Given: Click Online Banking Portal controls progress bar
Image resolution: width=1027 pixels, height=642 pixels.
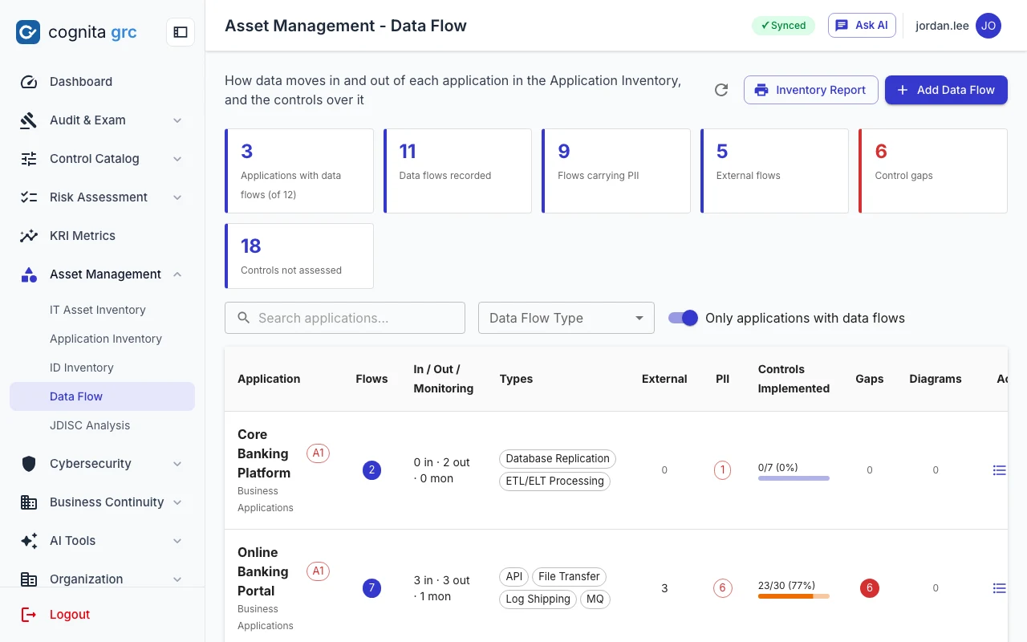Looking at the screenshot, I should (794, 596).
